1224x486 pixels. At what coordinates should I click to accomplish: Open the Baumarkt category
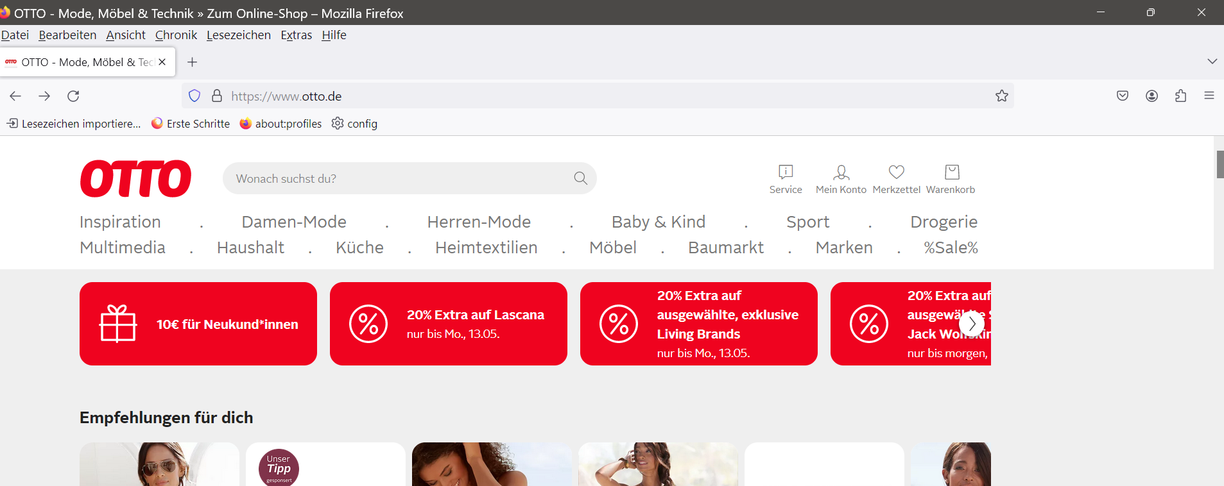726,247
